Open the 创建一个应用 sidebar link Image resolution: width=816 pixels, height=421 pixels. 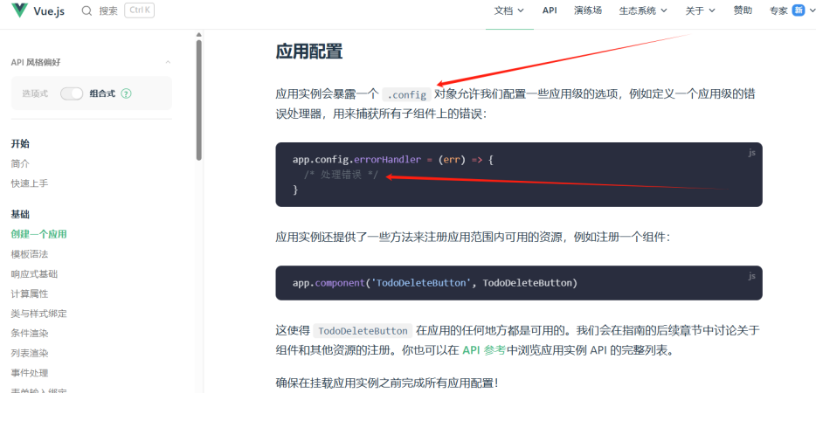pyautogui.click(x=39, y=234)
